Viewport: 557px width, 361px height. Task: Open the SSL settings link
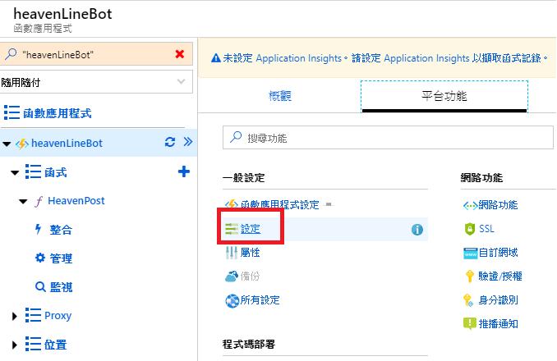click(486, 228)
